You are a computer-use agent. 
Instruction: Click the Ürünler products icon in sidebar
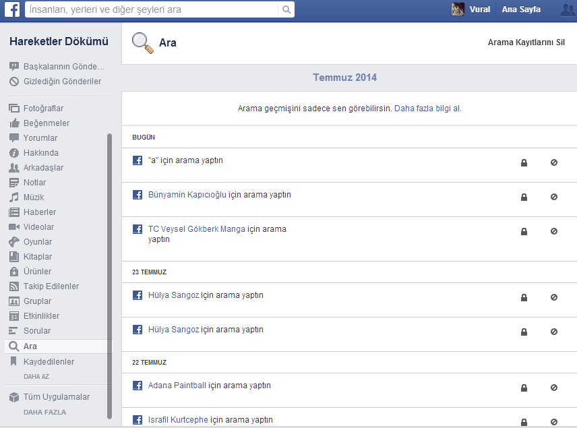(14, 272)
